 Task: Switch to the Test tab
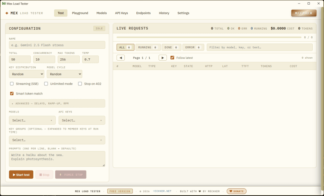[x=61, y=13]
